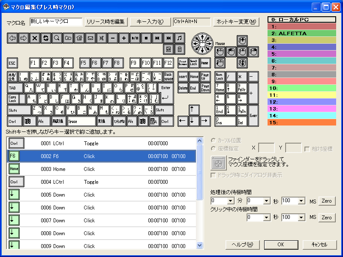Select the Play/Pause media key

click(135, 38)
